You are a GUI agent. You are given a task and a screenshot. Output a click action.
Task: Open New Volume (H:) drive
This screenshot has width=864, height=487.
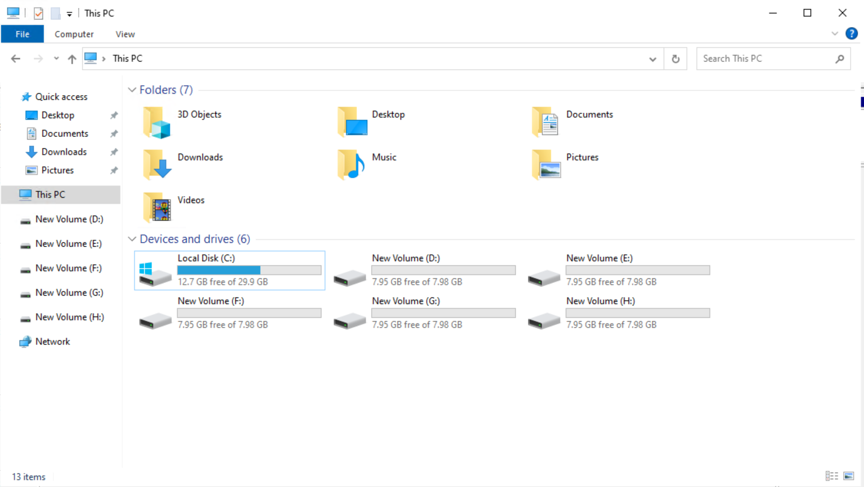click(600, 301)
